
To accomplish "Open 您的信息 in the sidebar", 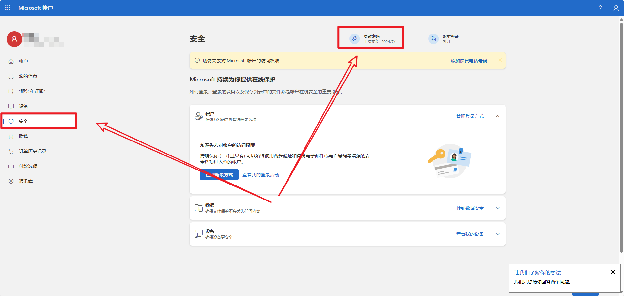I will click(28, 76).
